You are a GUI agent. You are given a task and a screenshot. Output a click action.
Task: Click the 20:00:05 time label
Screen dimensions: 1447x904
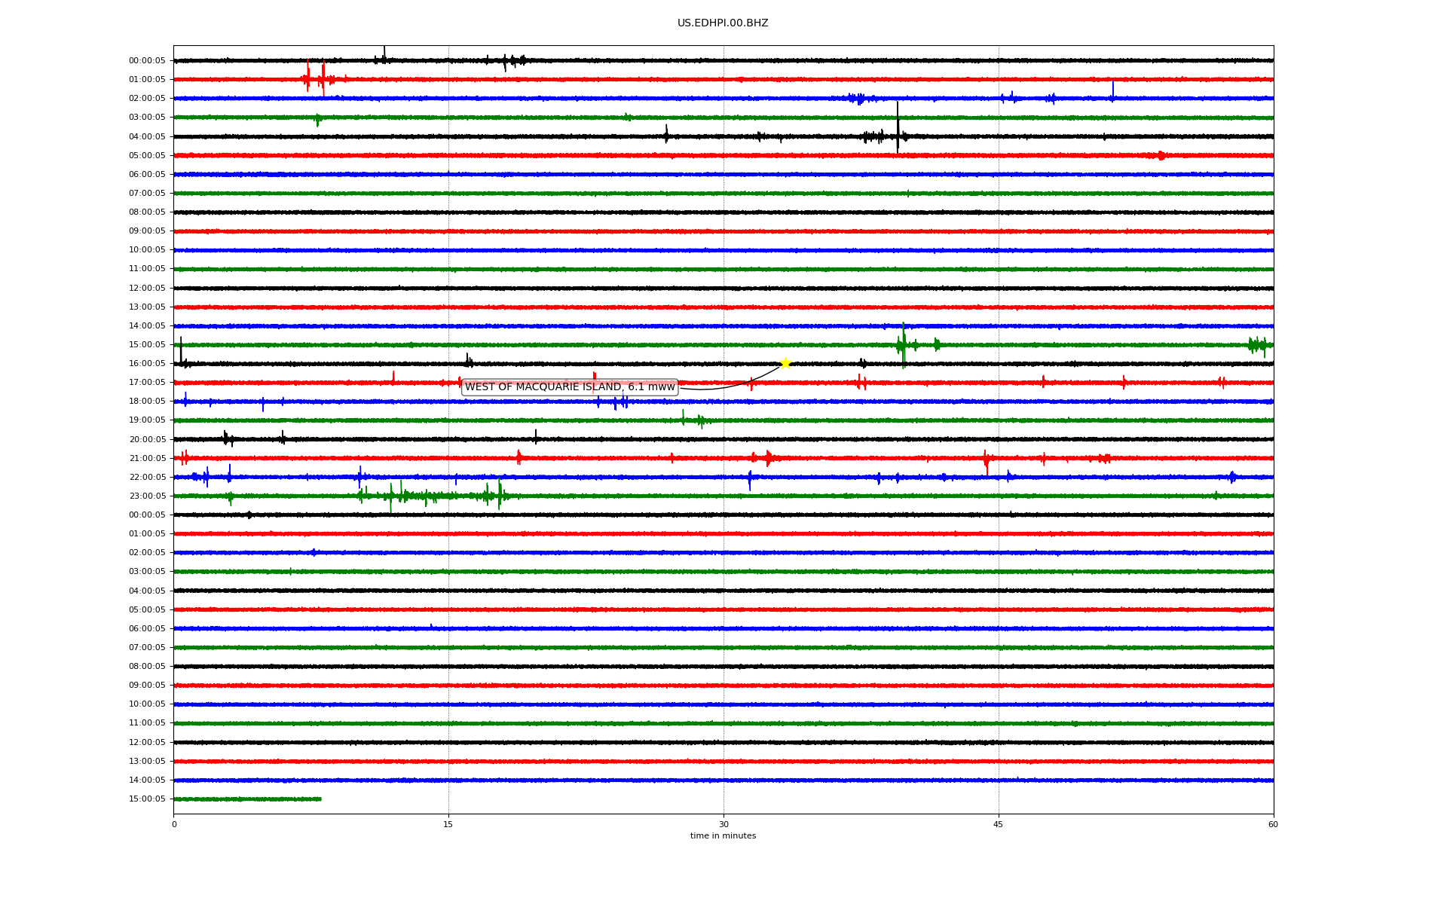(147, 440)
